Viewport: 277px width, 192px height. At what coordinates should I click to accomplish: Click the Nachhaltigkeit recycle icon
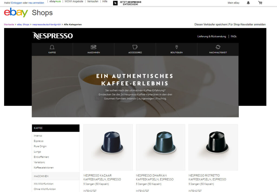coord(218,47)
